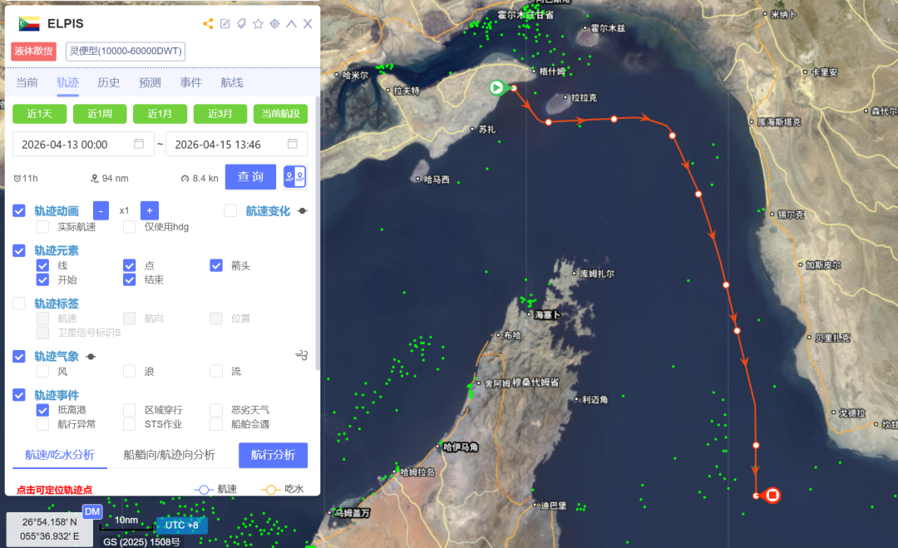Open the start date calendar picker
Viewport: 898px width, 548px height.
(x=139, y=144)
